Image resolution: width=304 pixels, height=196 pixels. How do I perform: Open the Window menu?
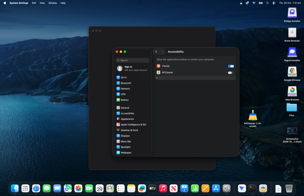(52, 3)
